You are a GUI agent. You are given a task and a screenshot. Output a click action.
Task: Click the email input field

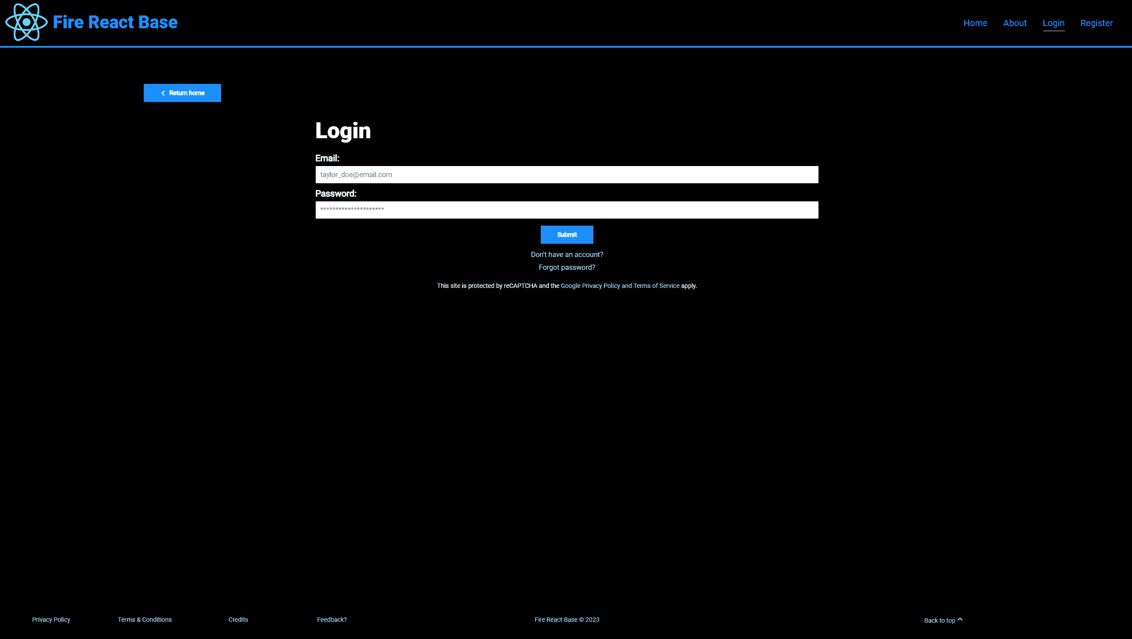pyautogui.click(x=566, y=174)
